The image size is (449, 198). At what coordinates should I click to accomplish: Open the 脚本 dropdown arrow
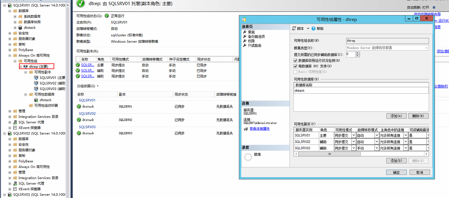308,29
